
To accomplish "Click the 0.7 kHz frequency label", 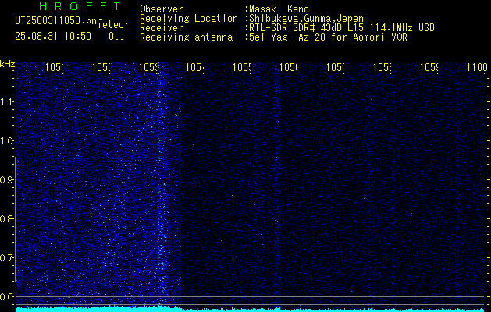I will coord(6,258).
